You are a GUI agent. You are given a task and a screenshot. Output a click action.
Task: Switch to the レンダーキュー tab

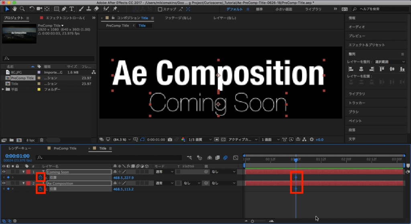[20, 148]
